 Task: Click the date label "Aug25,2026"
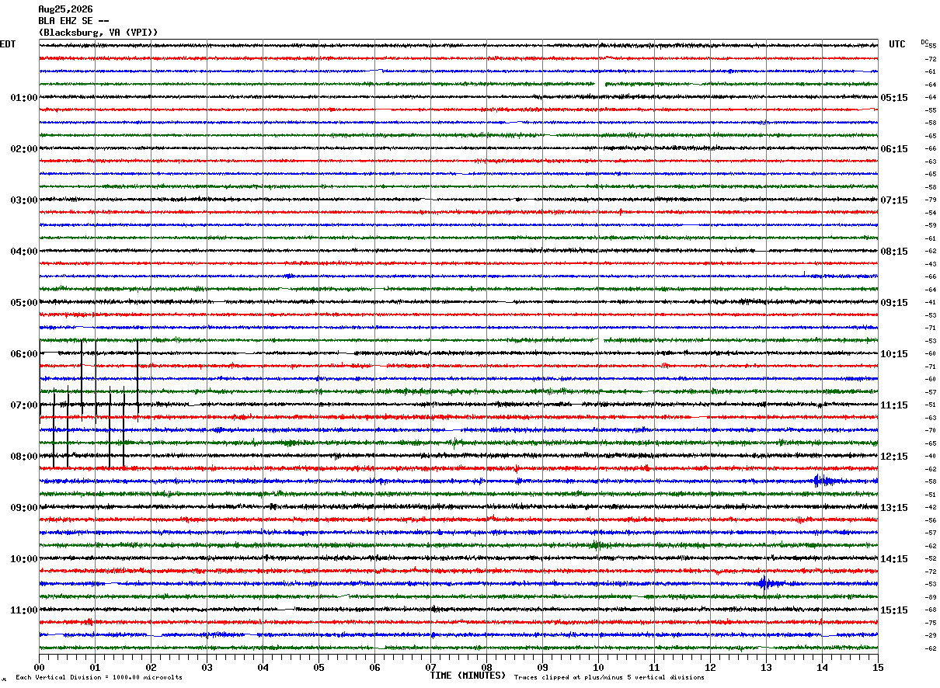[65, 9]
